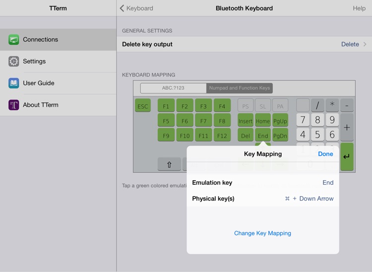
Task: Tap the F6 emulation key
Action: (x=185, y=120)
